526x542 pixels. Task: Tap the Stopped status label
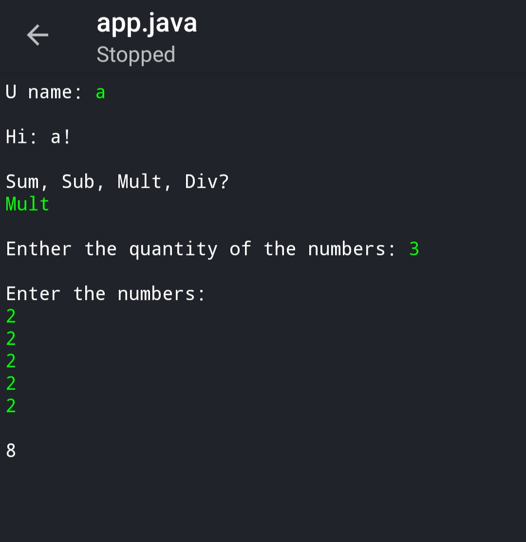coord(136,55)
